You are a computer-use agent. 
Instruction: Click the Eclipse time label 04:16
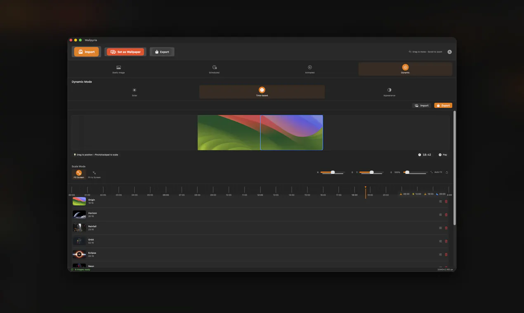tap(91, 256)
